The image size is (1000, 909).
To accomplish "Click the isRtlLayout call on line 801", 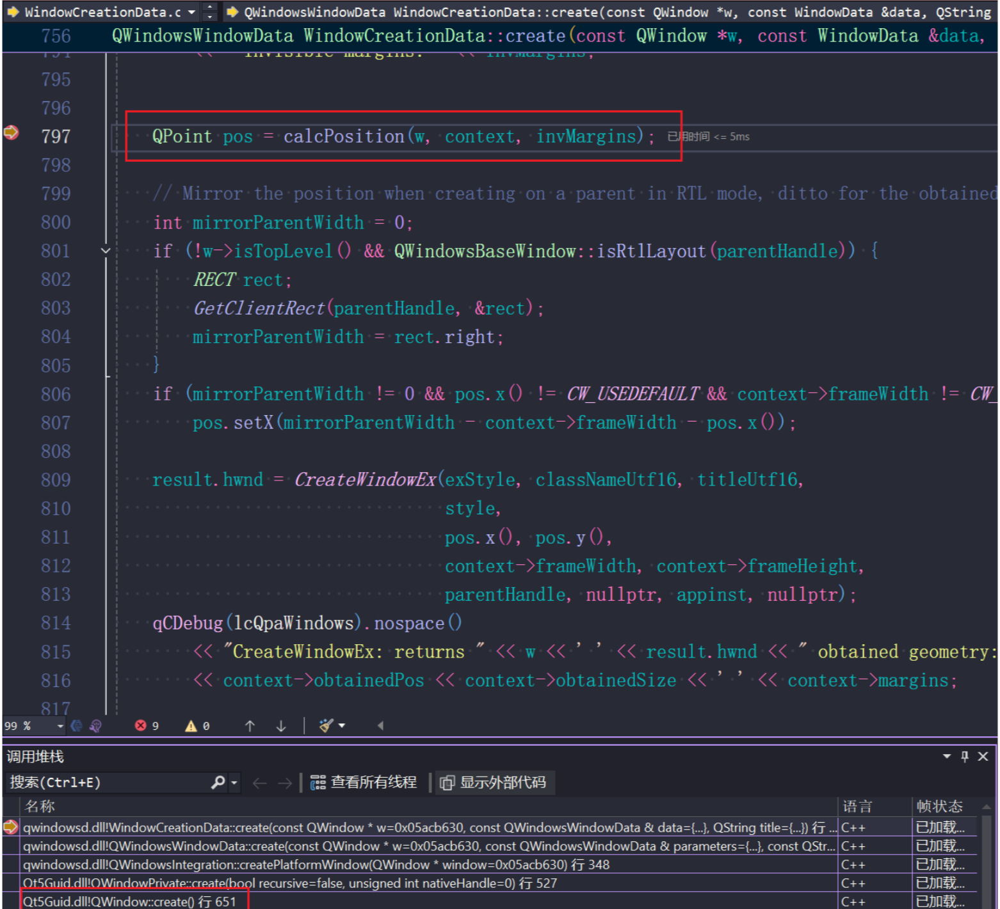I will (x=651, y=251).
